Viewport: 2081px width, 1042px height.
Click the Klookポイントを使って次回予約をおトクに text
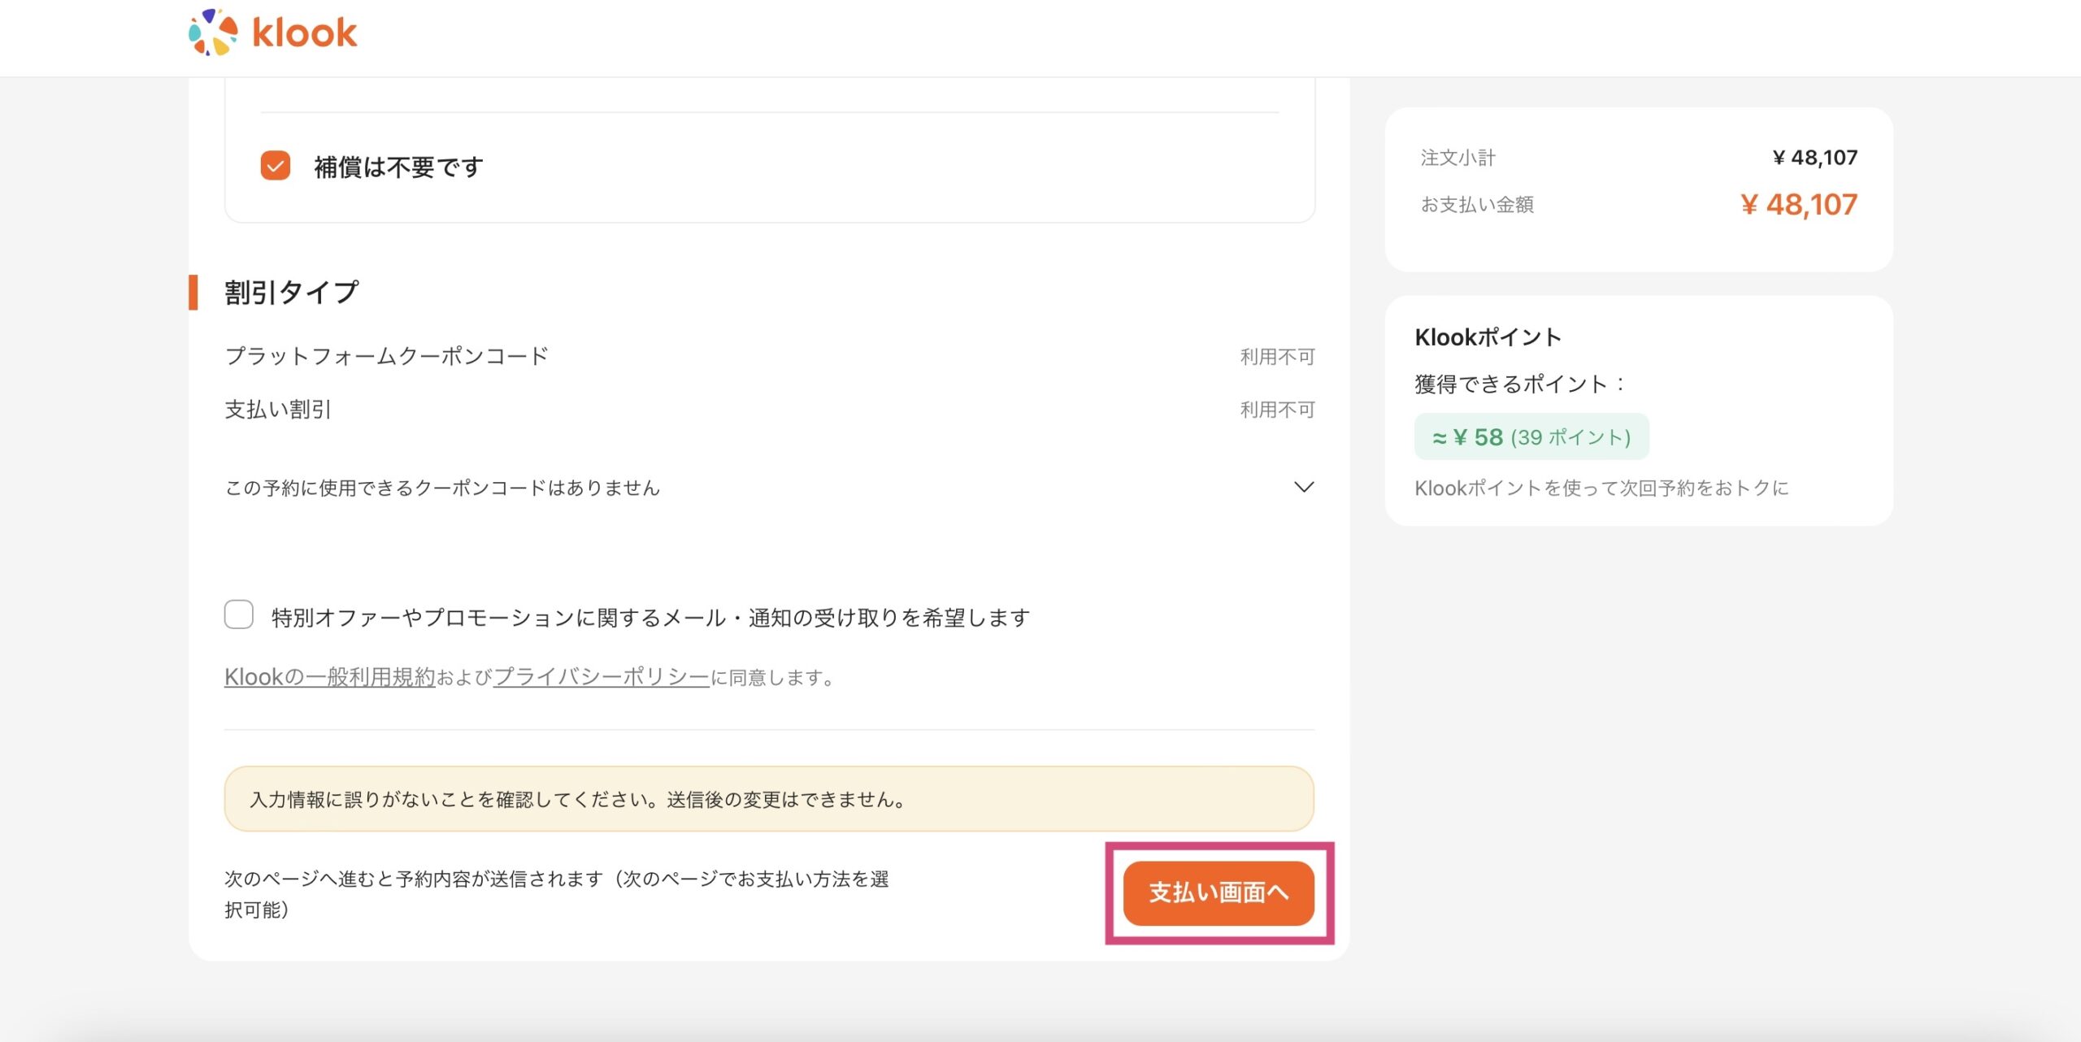[1601, 488]
